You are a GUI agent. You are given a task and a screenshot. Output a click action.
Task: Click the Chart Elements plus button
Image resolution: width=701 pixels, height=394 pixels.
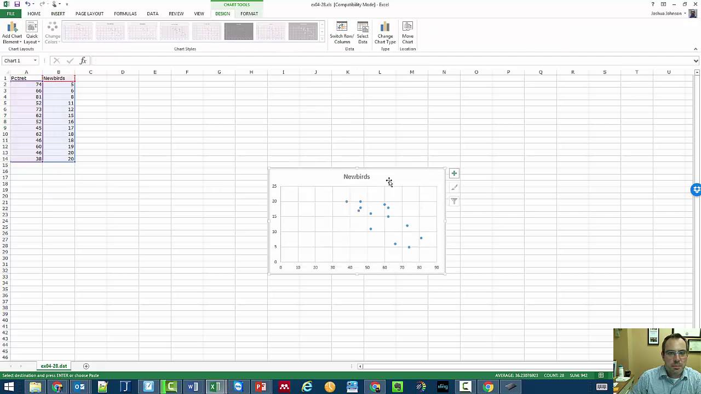(x=454, y=173)
